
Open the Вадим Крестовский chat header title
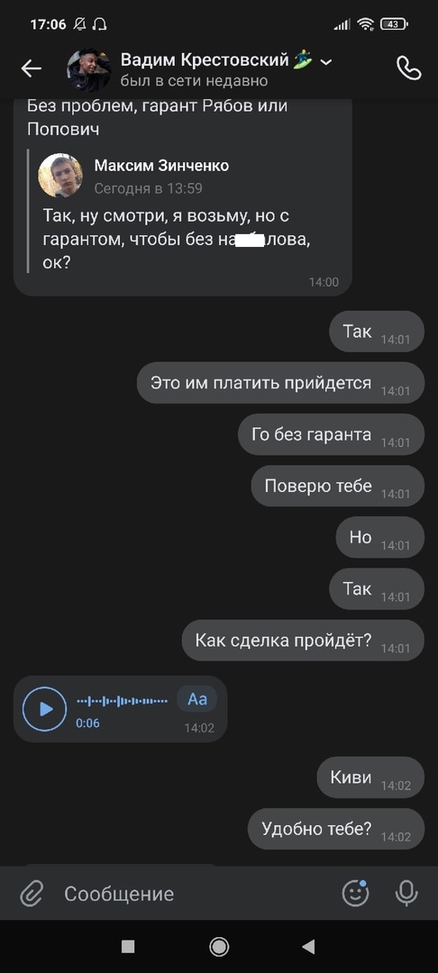(x=205, y=60)
